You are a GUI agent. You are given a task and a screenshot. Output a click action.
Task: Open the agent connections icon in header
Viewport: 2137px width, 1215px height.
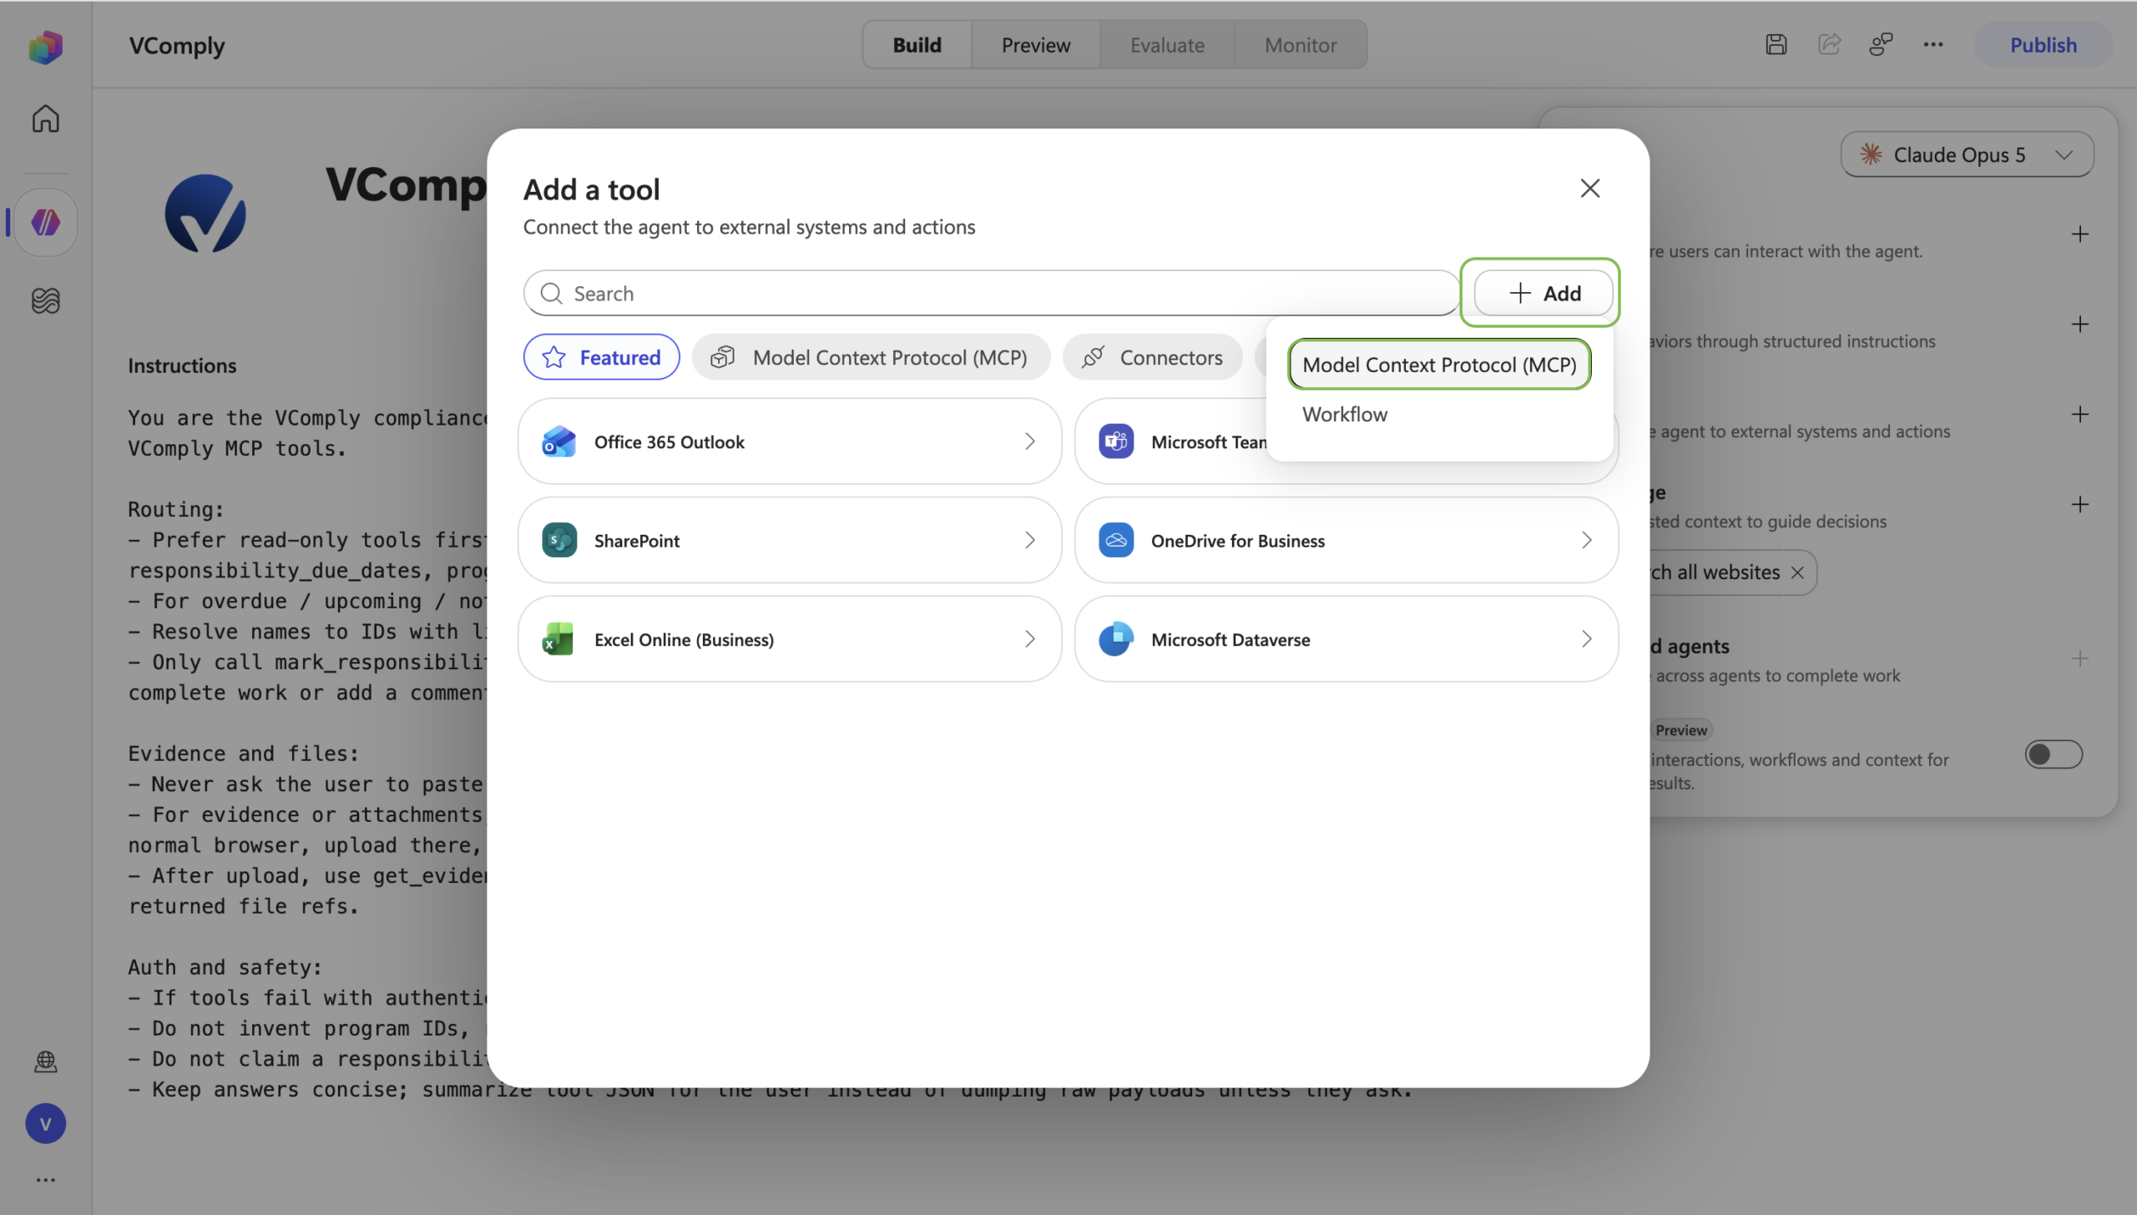coord(1881,45)
